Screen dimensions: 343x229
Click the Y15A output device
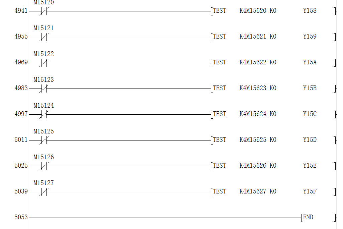point(310,62)
